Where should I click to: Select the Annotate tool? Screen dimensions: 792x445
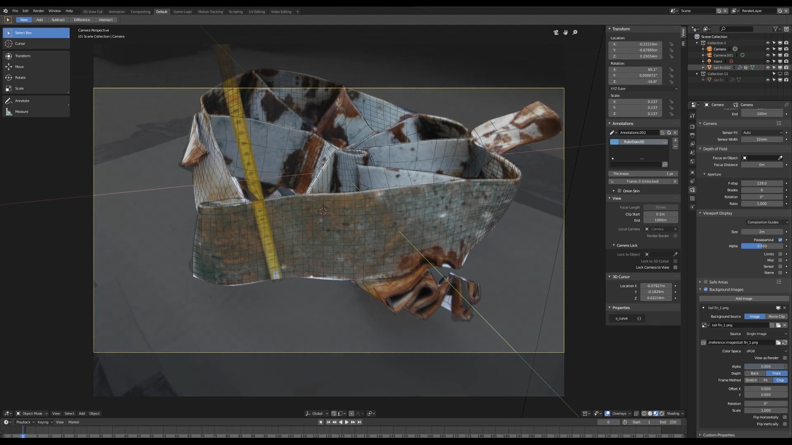[x=36, y=101]
